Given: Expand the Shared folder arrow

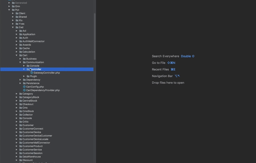Looking at the screenshot, I should point(13,17).
